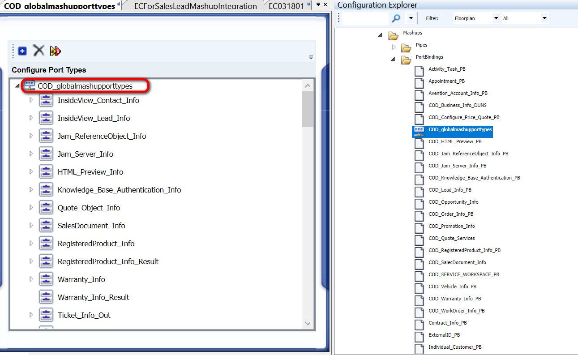Select COD_Business_Info_DUNS in explorer
Screen dimensions: 578x355
click(x=458, y=105)
